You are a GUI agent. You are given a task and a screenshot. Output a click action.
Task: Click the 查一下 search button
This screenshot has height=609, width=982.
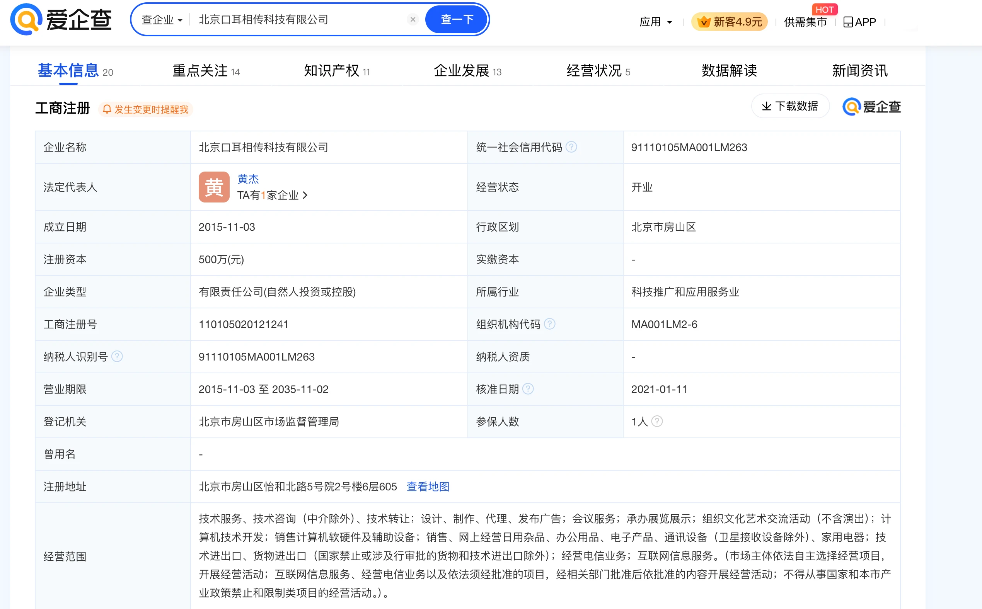click(x=456, y=19)
